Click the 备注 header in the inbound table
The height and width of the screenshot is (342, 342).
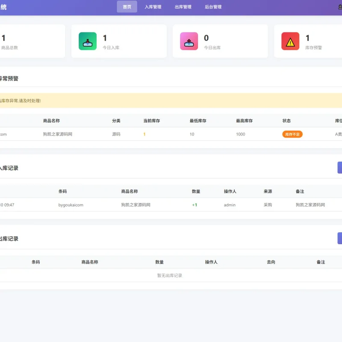pos(300,191)
